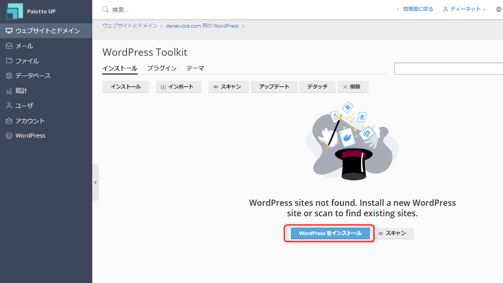Image resolution: width=503 pixels, height=283 pixels.
Task: Click the インストール toolbar button
Action: tap(126, 87)
